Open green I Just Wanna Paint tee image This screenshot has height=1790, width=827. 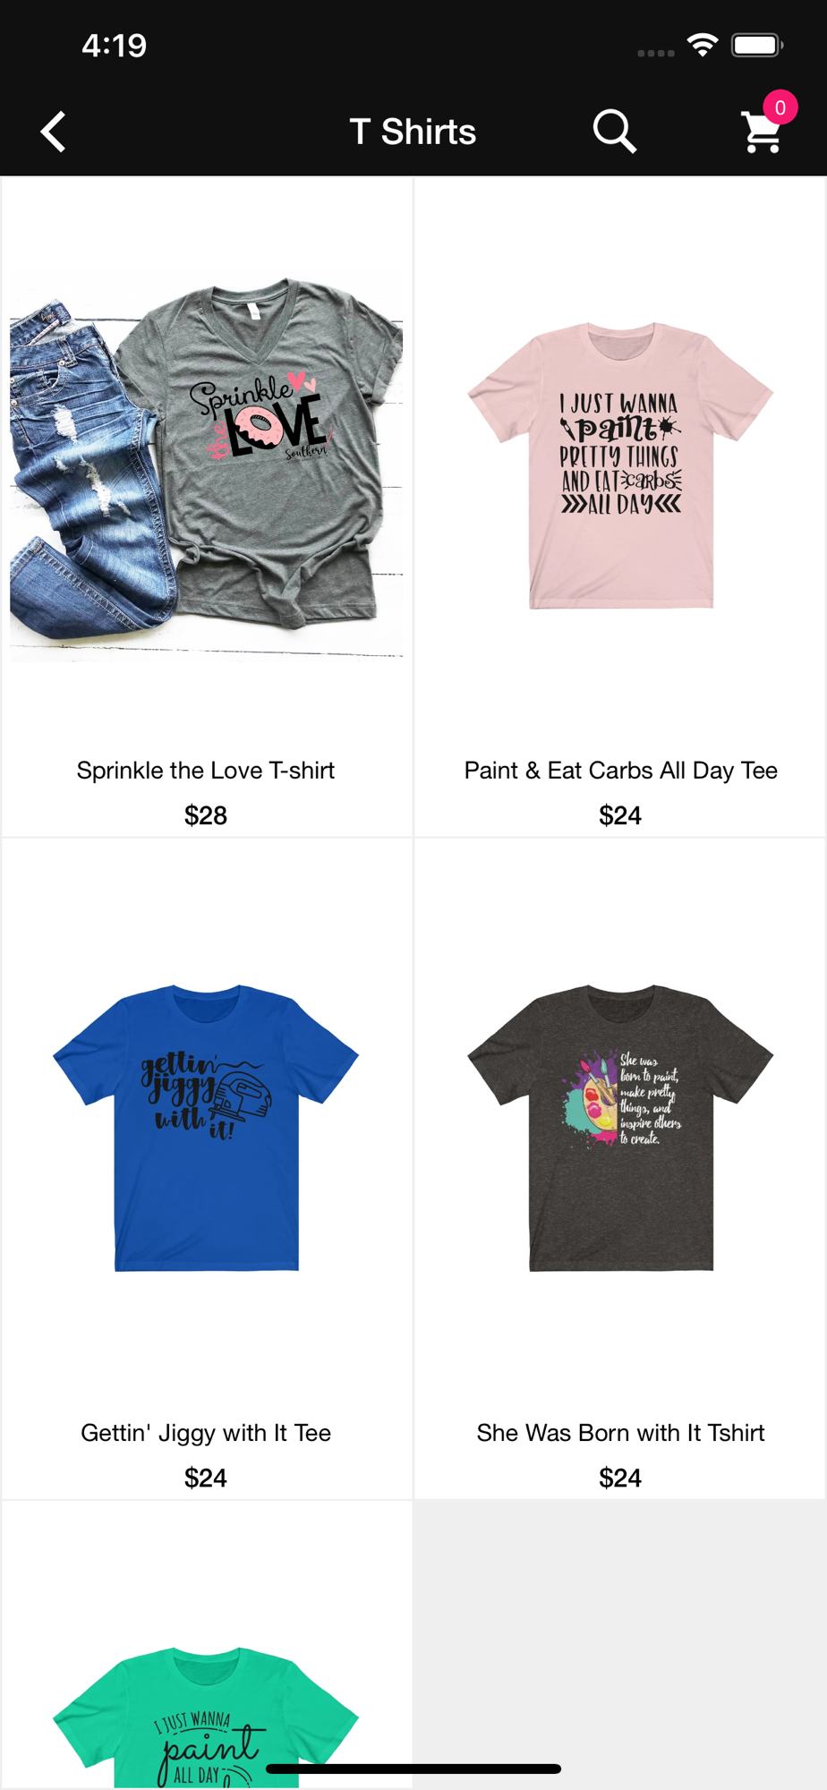coord(206,1717)
